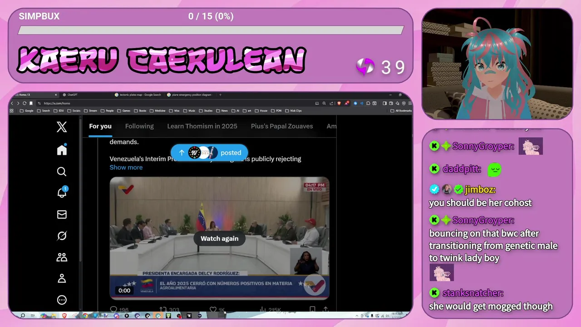Screen dimensions: 581x327
Task: Open More circle-dots icon in X sidebar
Action: click(62, 300)
